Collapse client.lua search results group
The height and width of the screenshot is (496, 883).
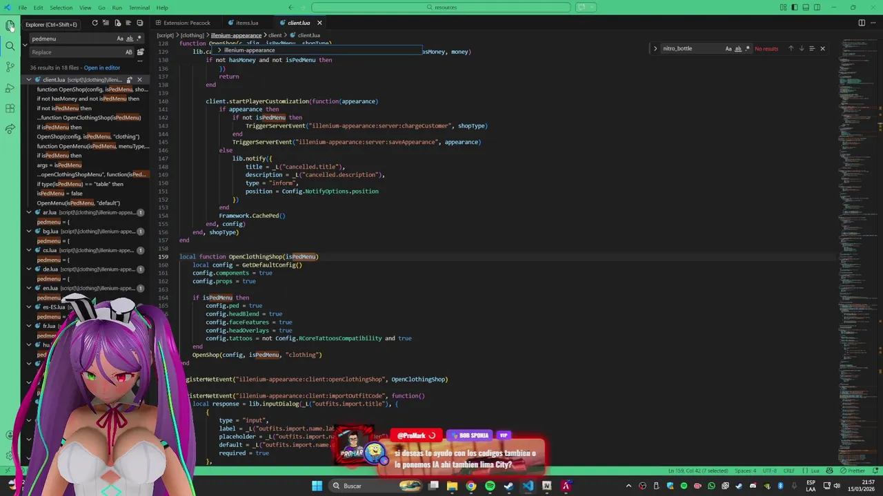pos(29,80)
